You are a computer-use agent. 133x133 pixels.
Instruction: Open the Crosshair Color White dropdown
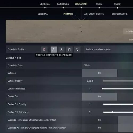tap(107, 65)
